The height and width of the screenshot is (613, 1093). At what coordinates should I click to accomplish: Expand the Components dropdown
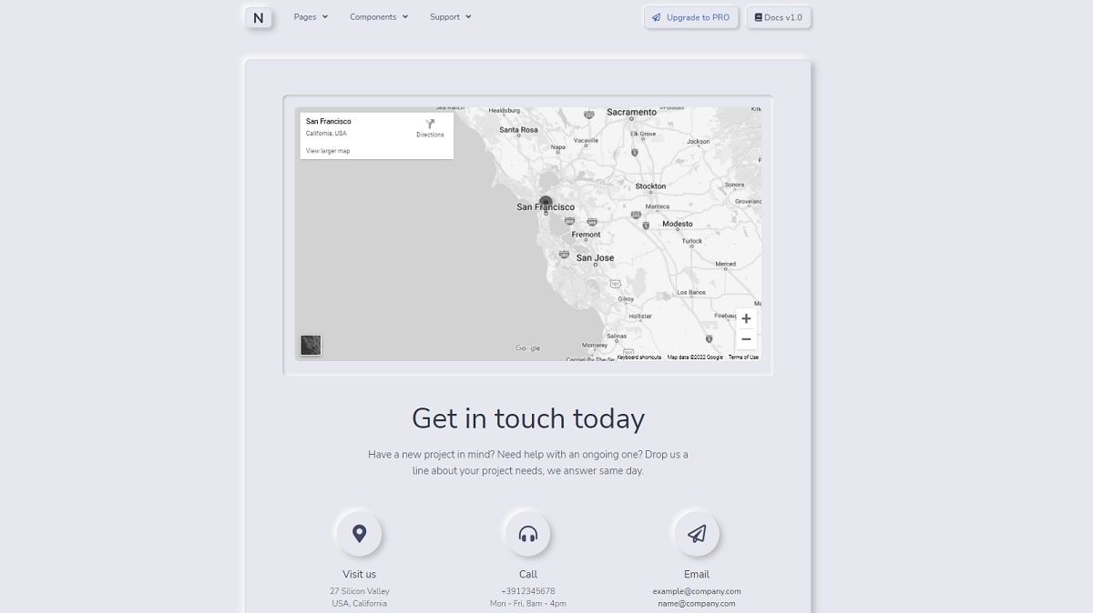[x=378, y=16]
